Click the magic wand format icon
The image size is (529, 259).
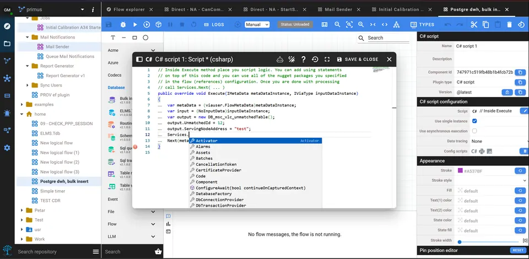pyautogui.click(x=292, y=60)
